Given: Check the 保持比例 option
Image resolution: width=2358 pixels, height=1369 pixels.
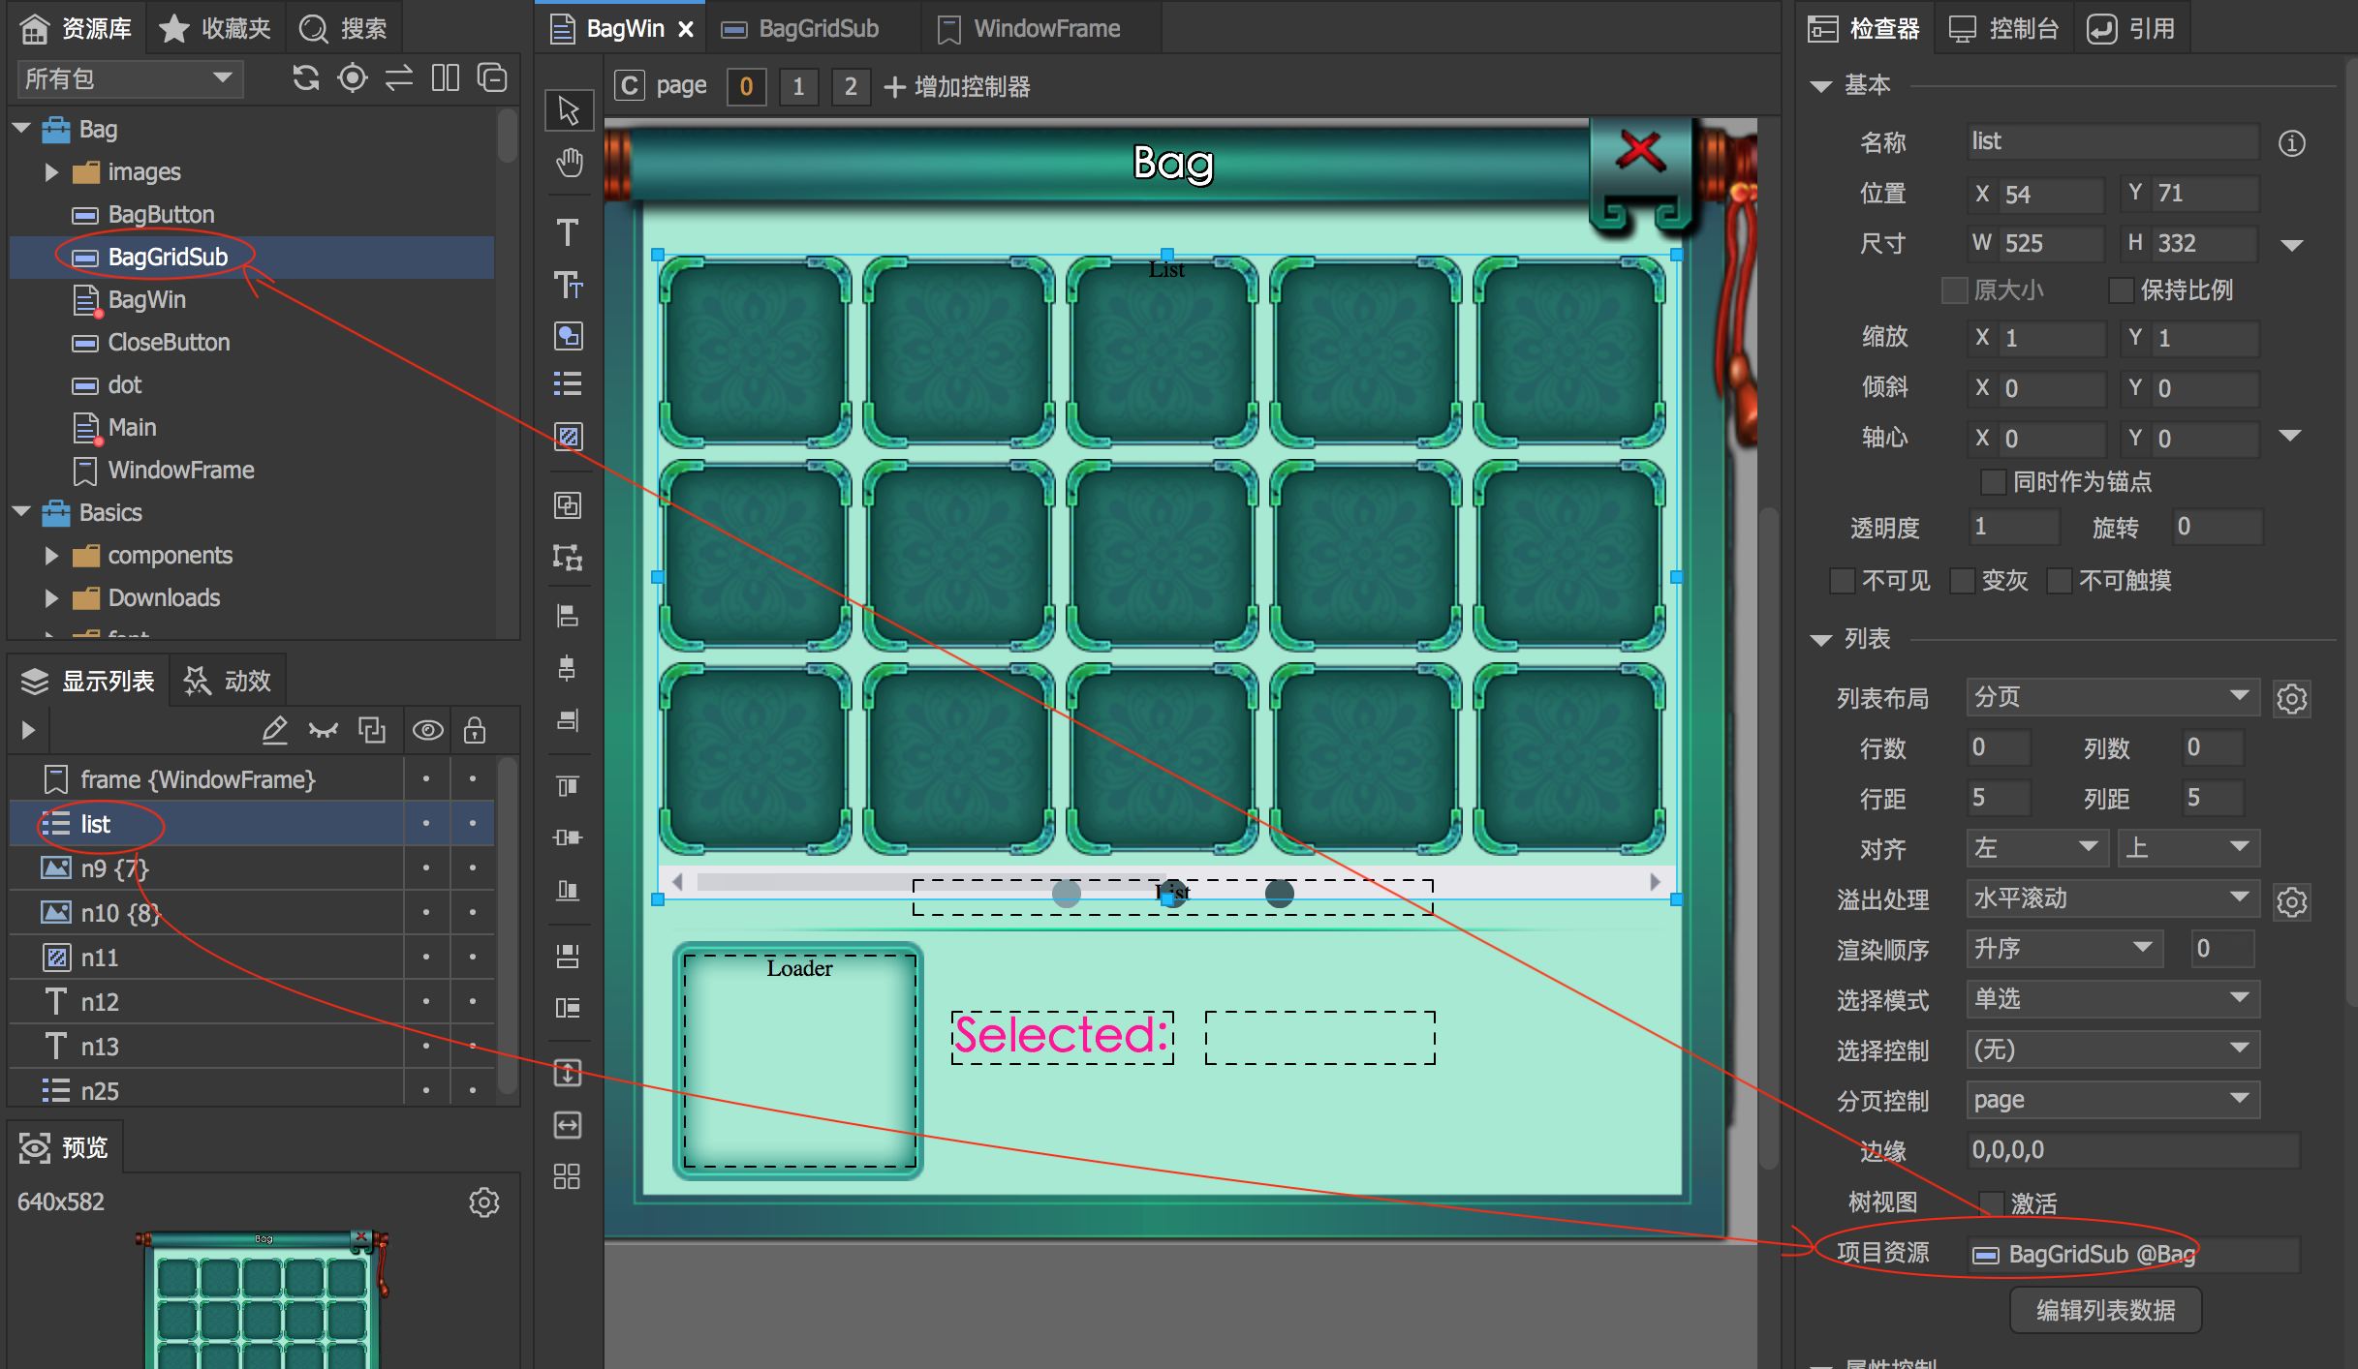Looking at the screenshot, I should tap(2121, 289).
